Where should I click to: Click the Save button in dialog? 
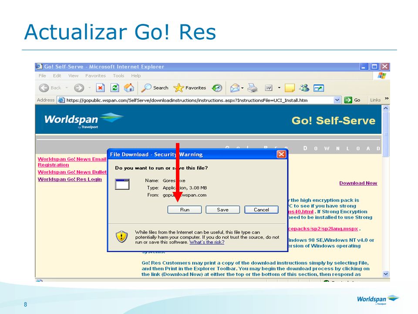(222, 210)
